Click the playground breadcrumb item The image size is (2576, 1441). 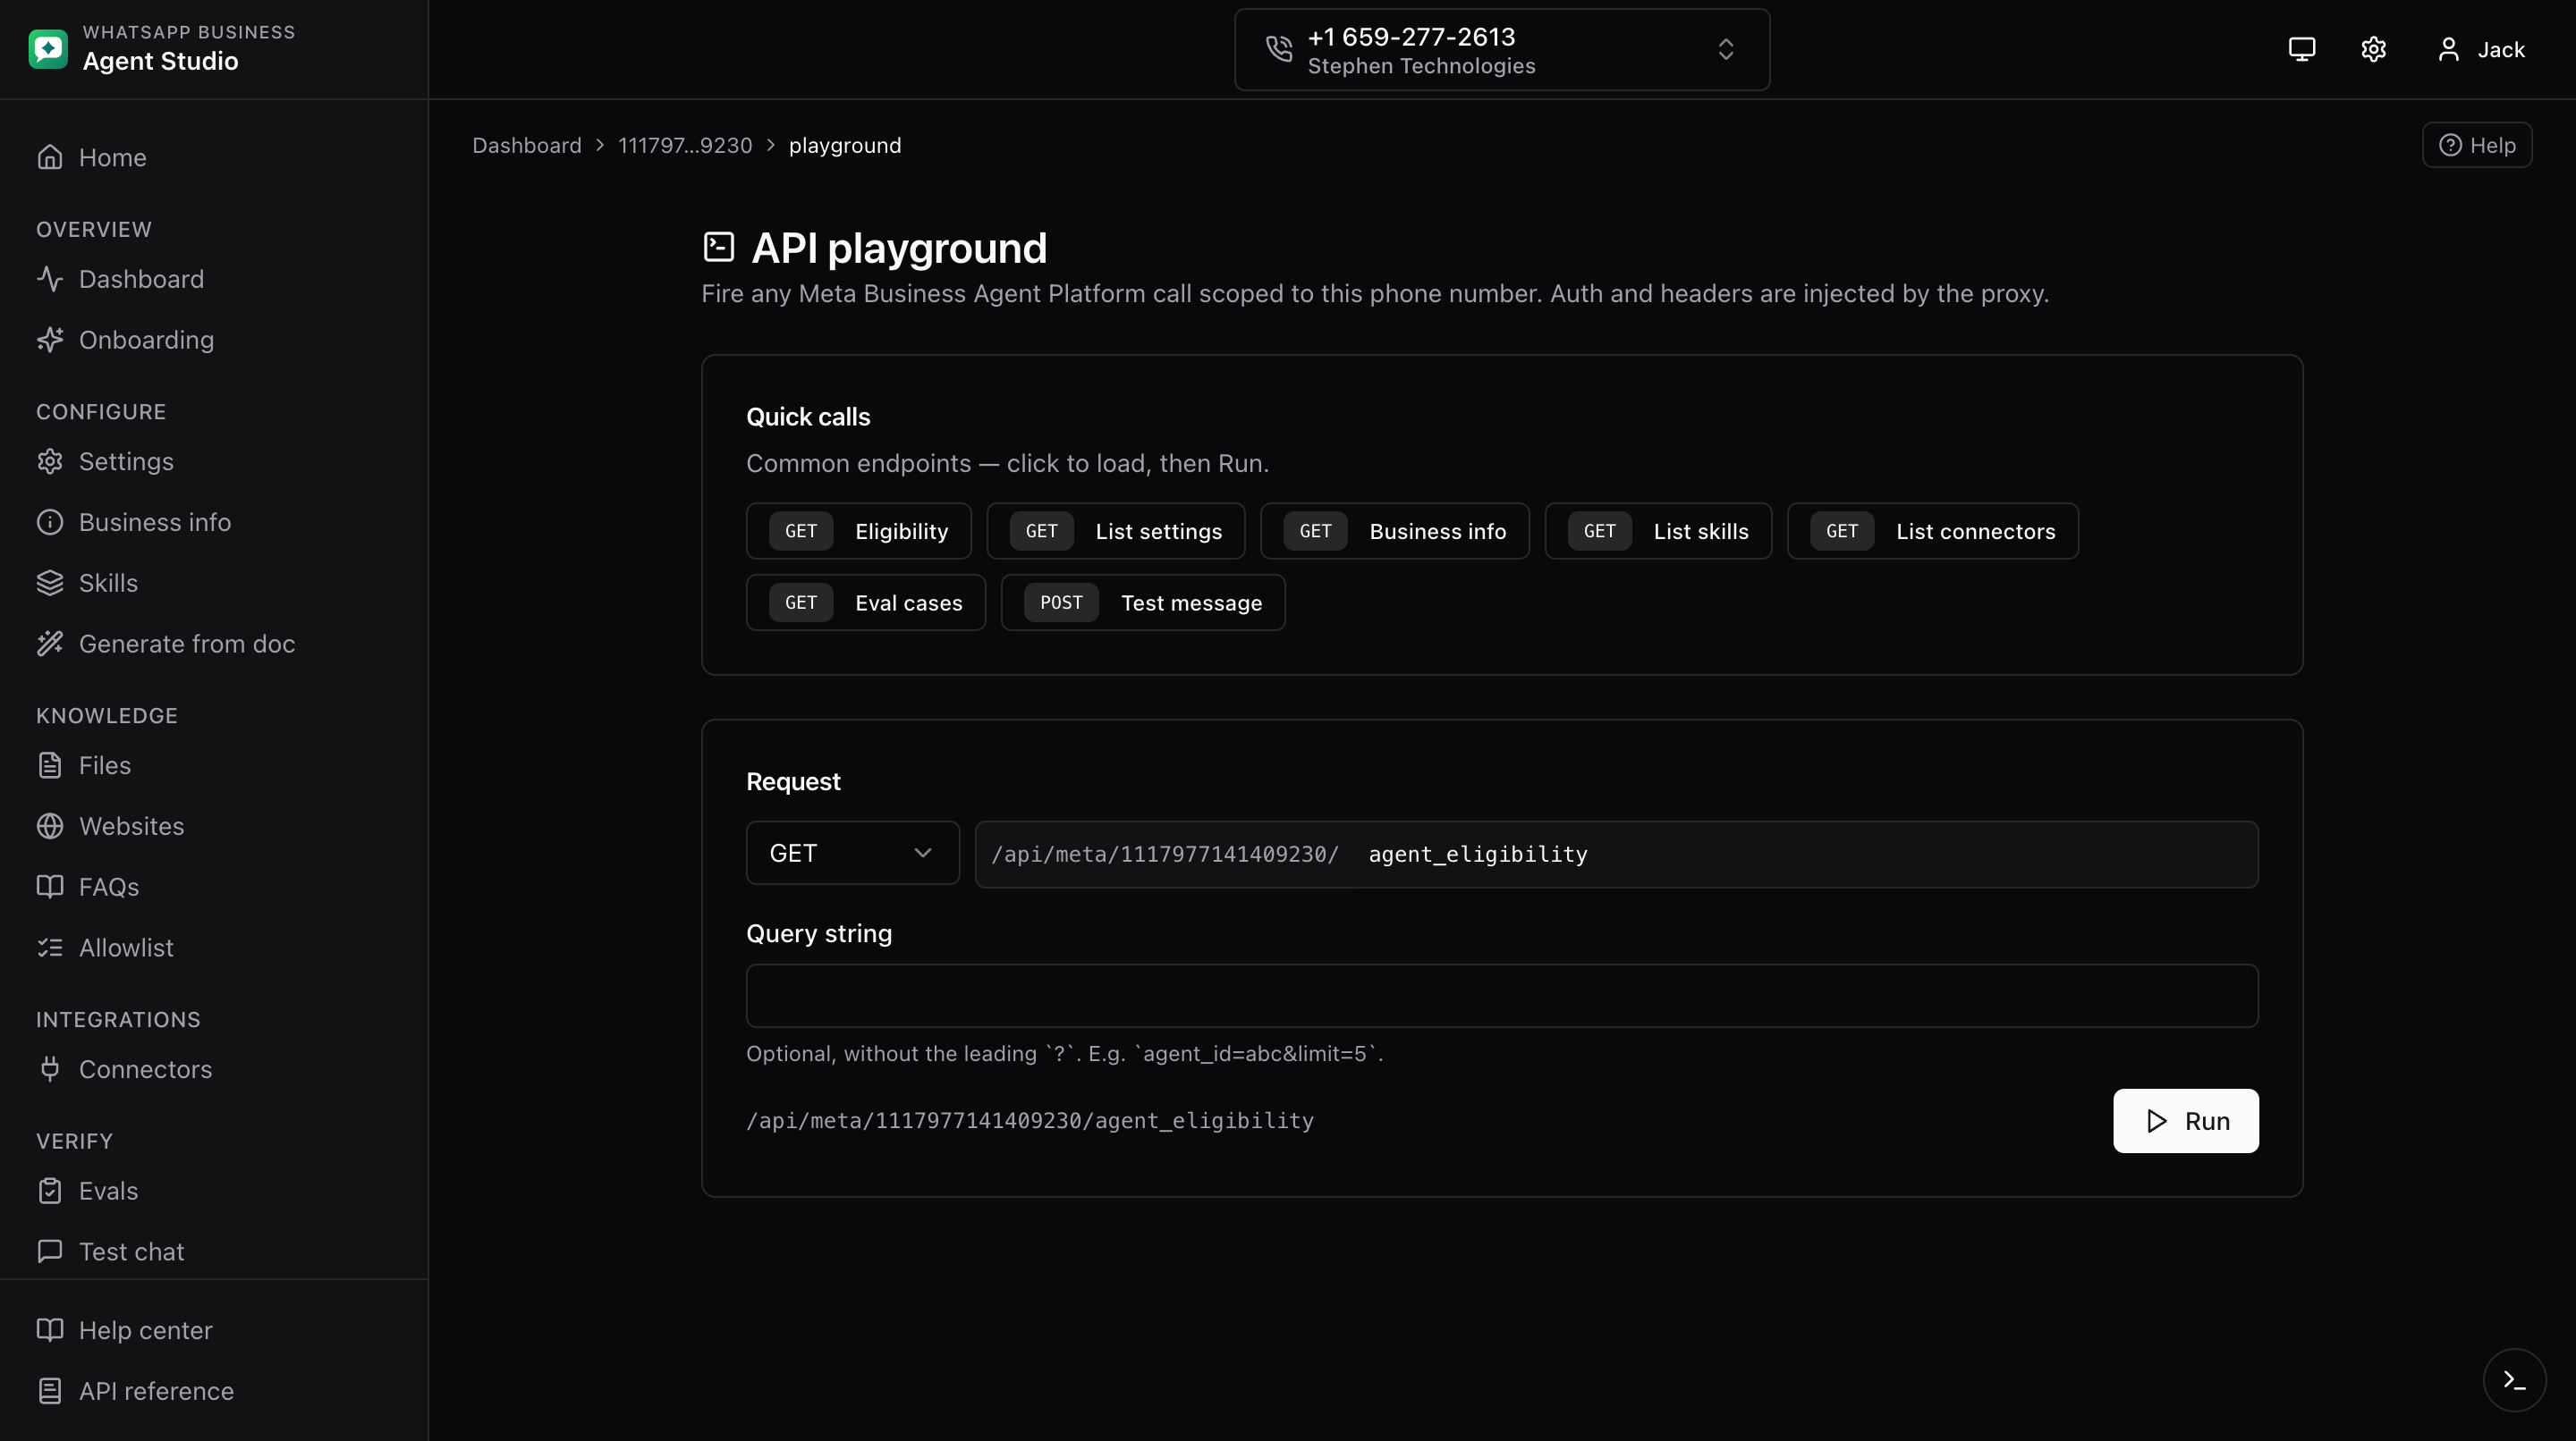pos(844,146)
